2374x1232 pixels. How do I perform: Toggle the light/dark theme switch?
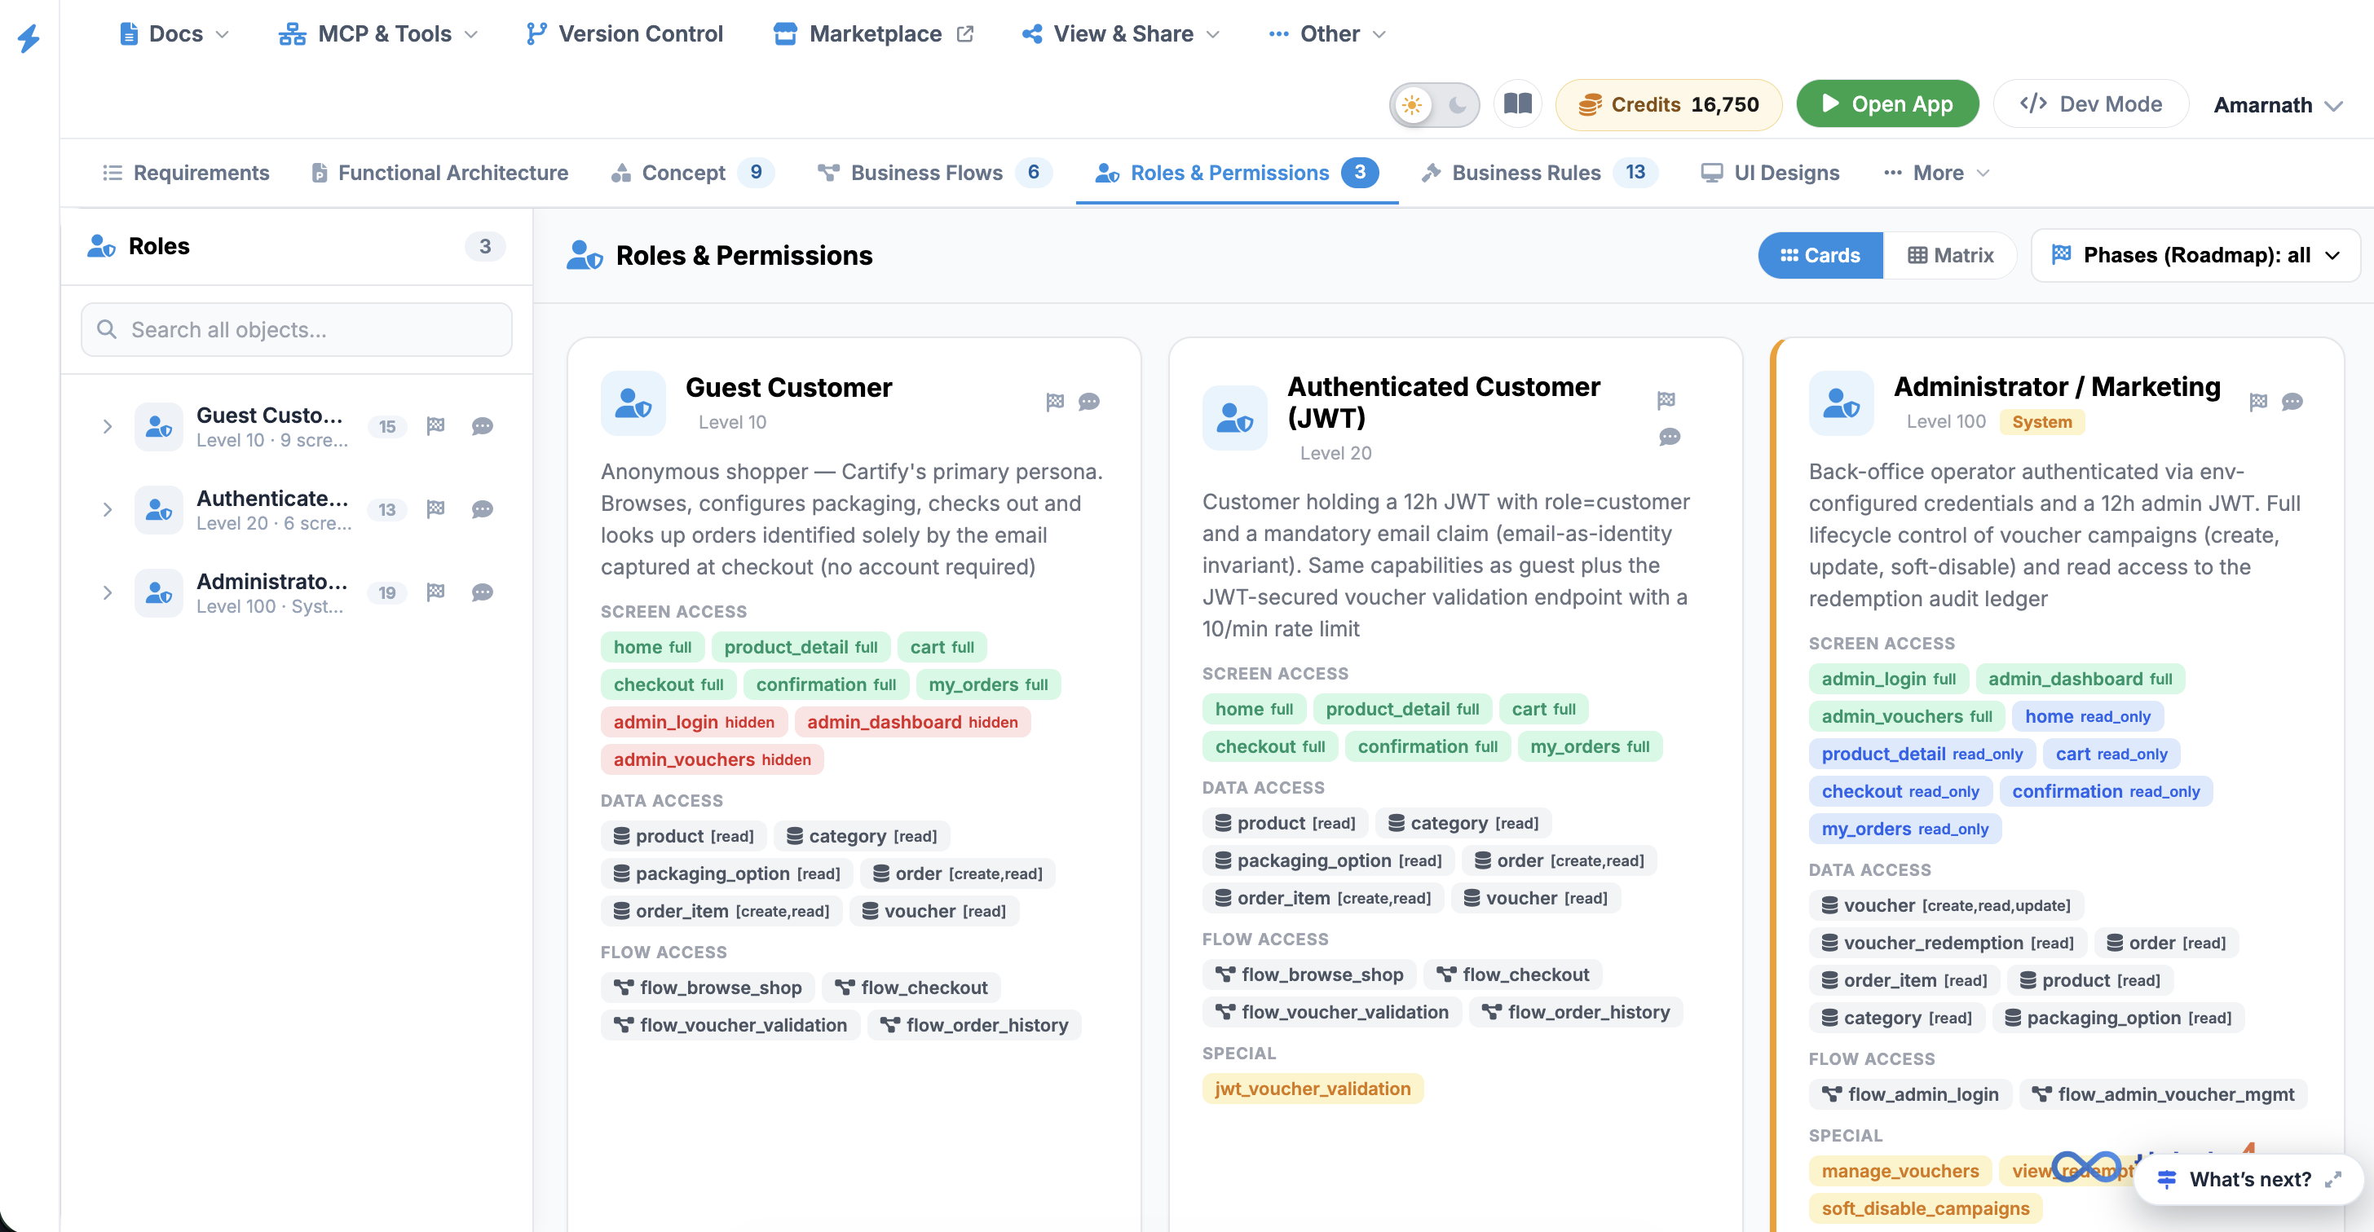click(x=1434, y=104)
